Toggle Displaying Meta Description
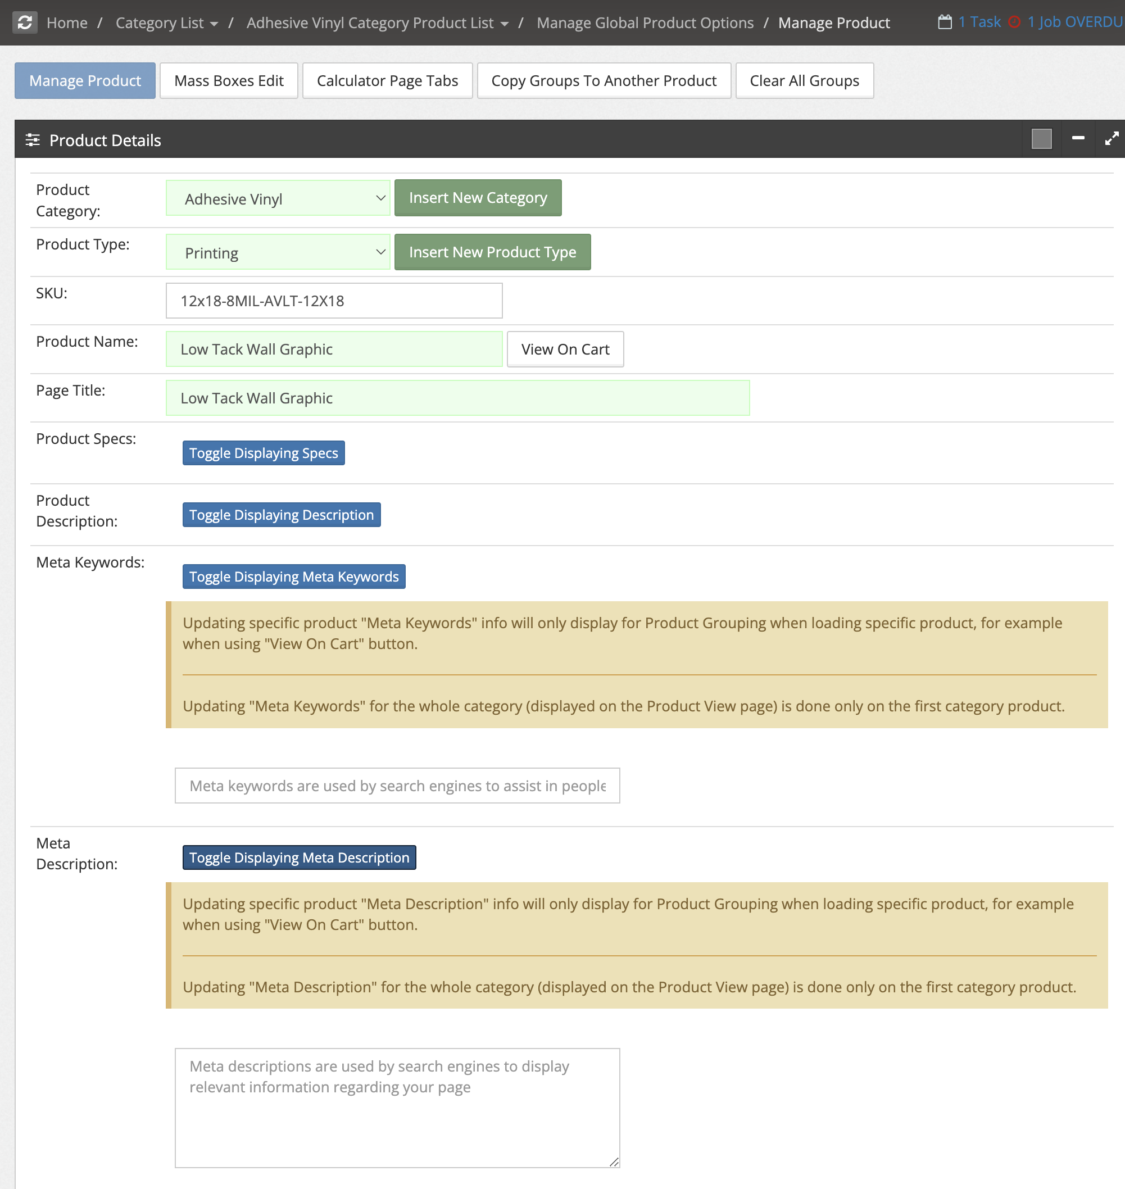 (300, 857)
